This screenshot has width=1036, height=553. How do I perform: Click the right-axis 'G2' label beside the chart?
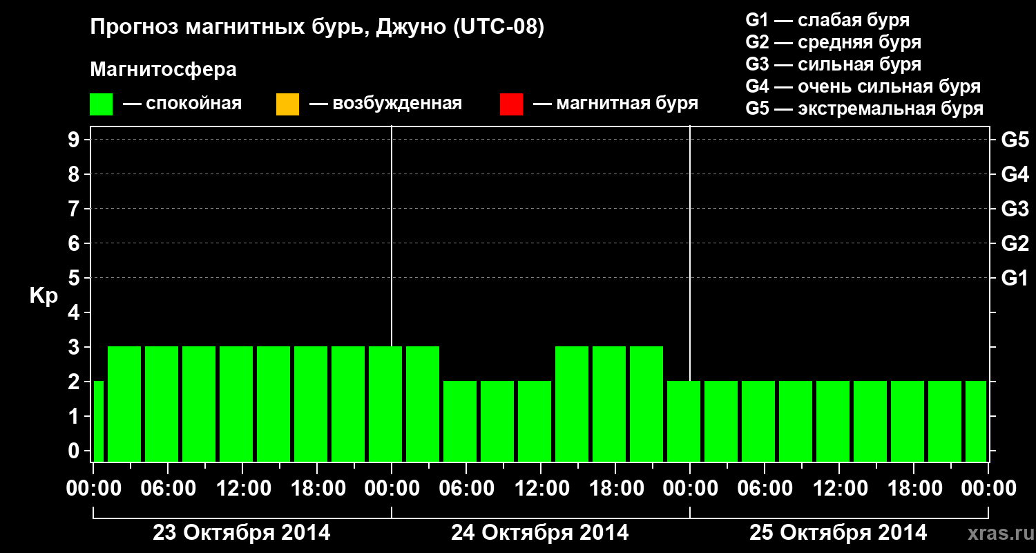click(x=1015, y=244)
